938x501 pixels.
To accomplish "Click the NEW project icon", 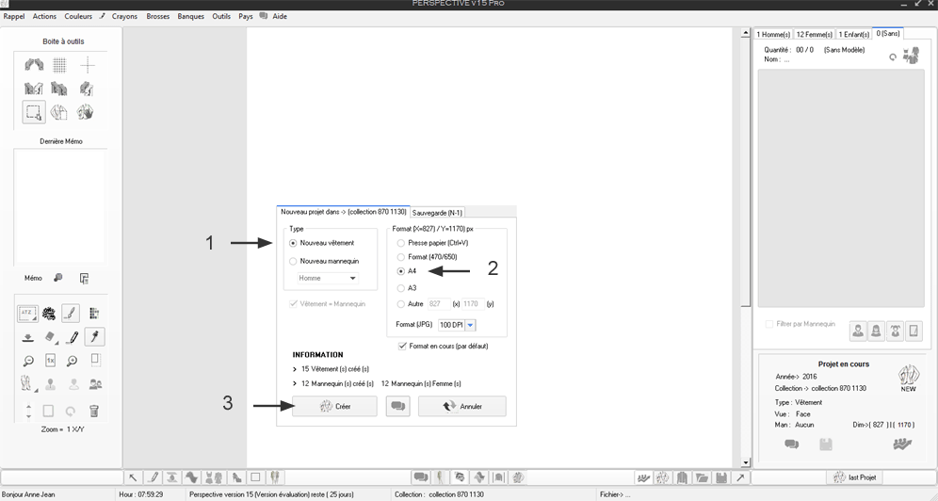I will 908,378.
